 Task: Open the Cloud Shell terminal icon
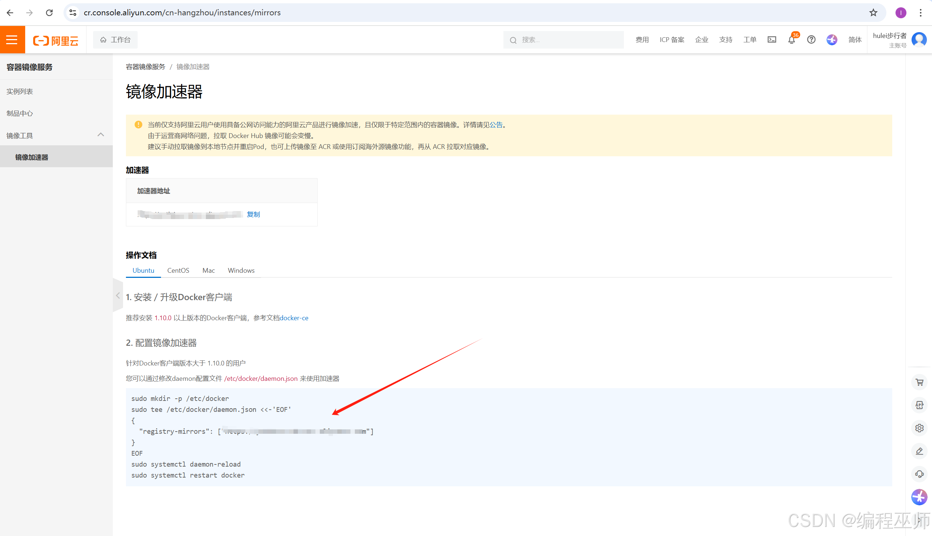(x=772, y=40)
